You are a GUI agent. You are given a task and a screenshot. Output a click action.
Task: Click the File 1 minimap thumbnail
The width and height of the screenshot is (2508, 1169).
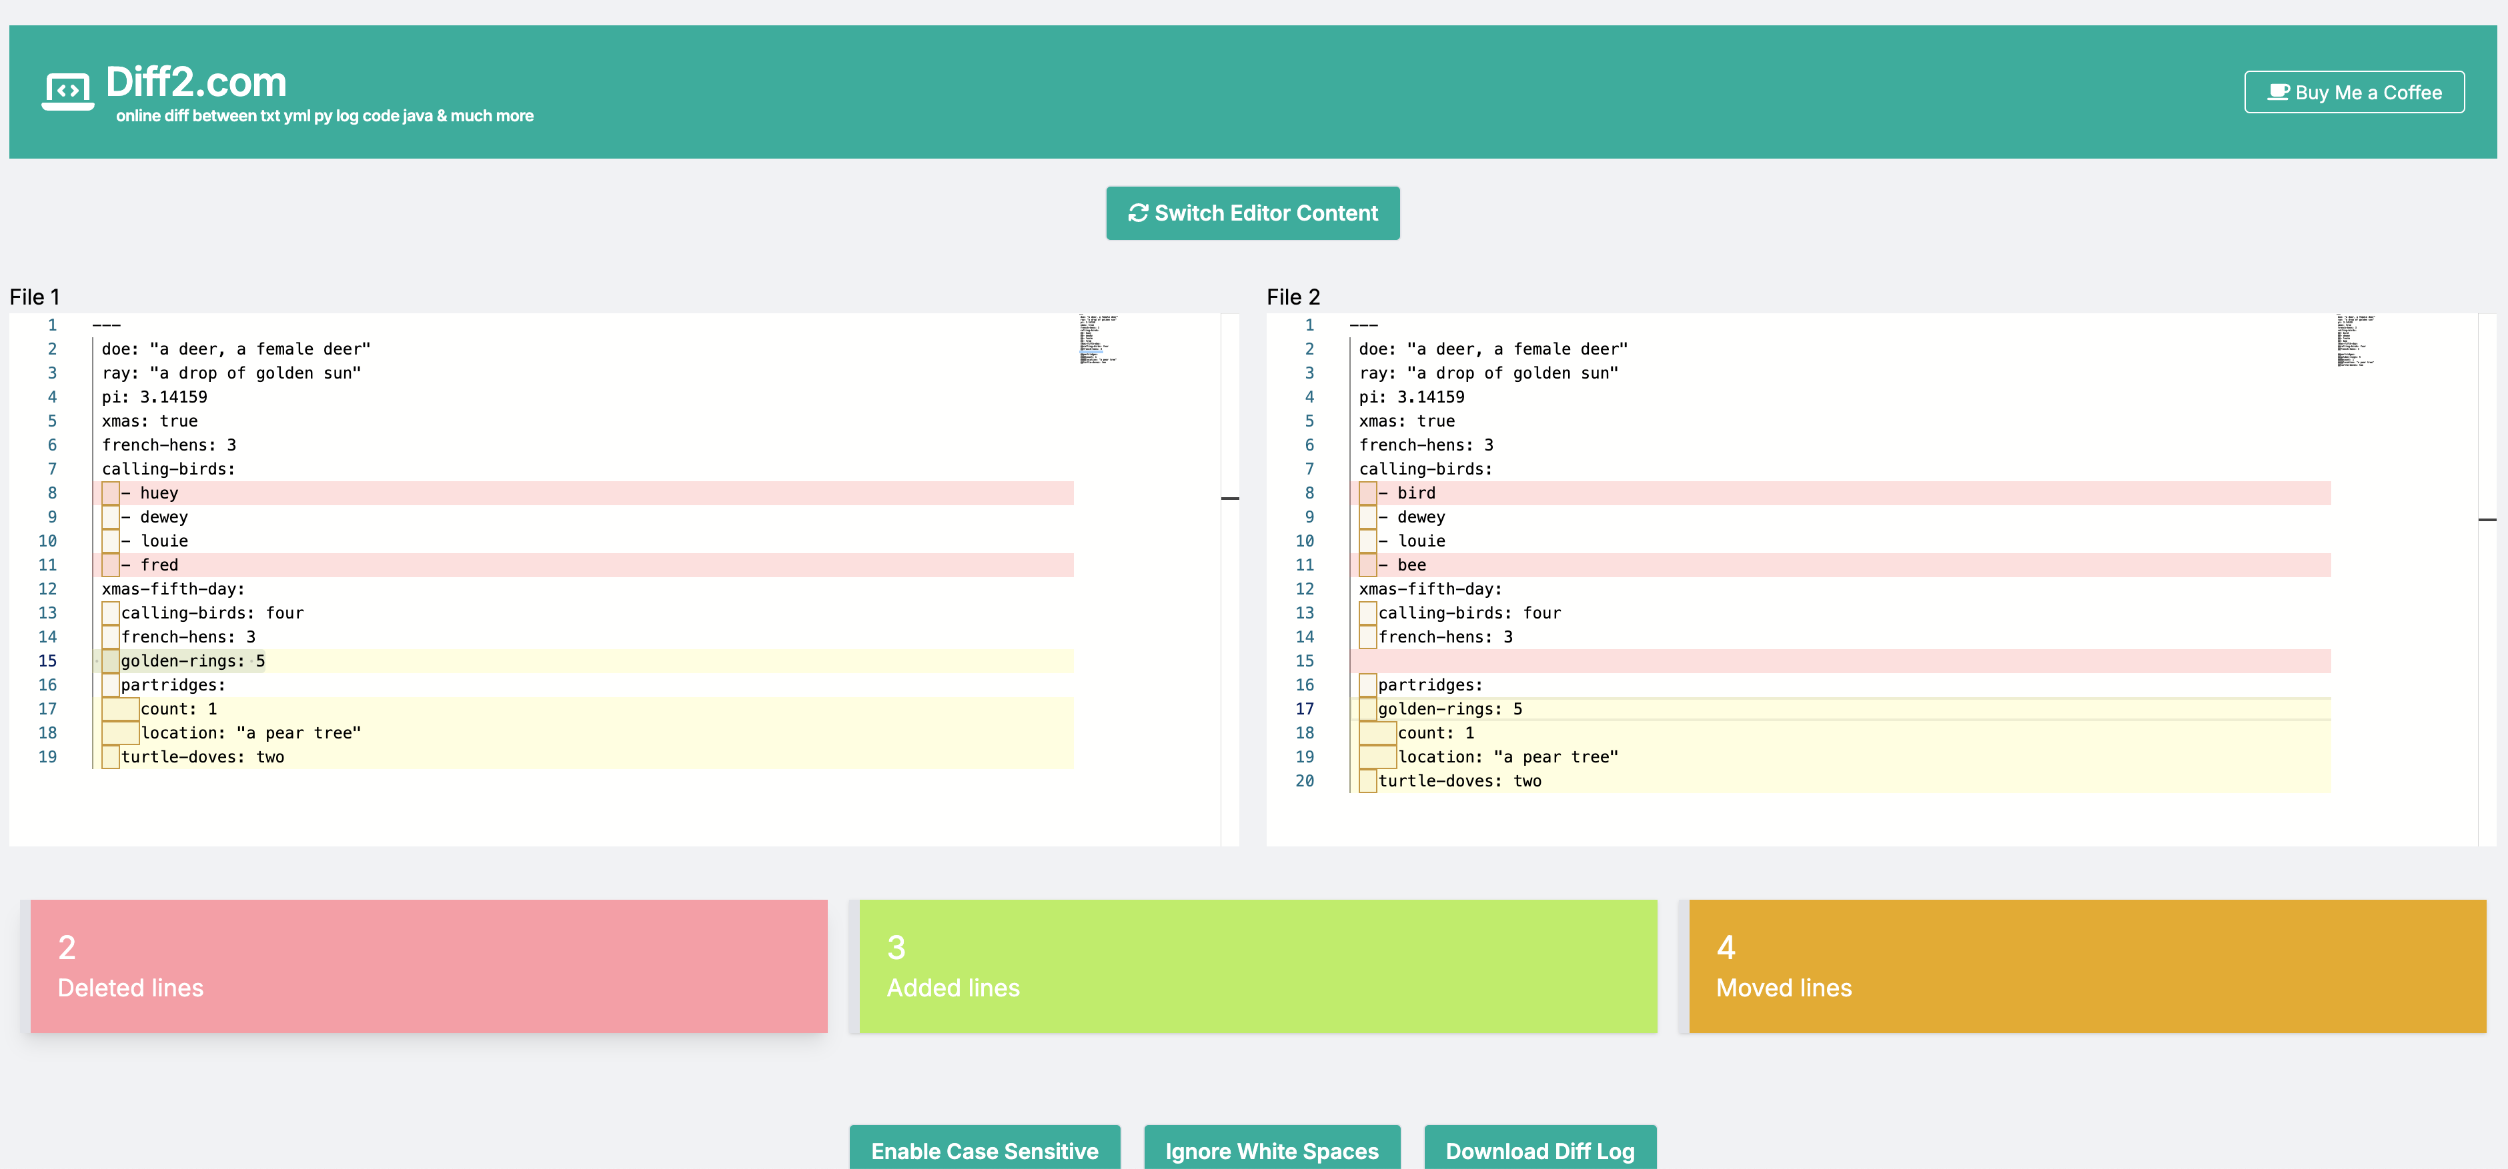(x=1098, y=339)
